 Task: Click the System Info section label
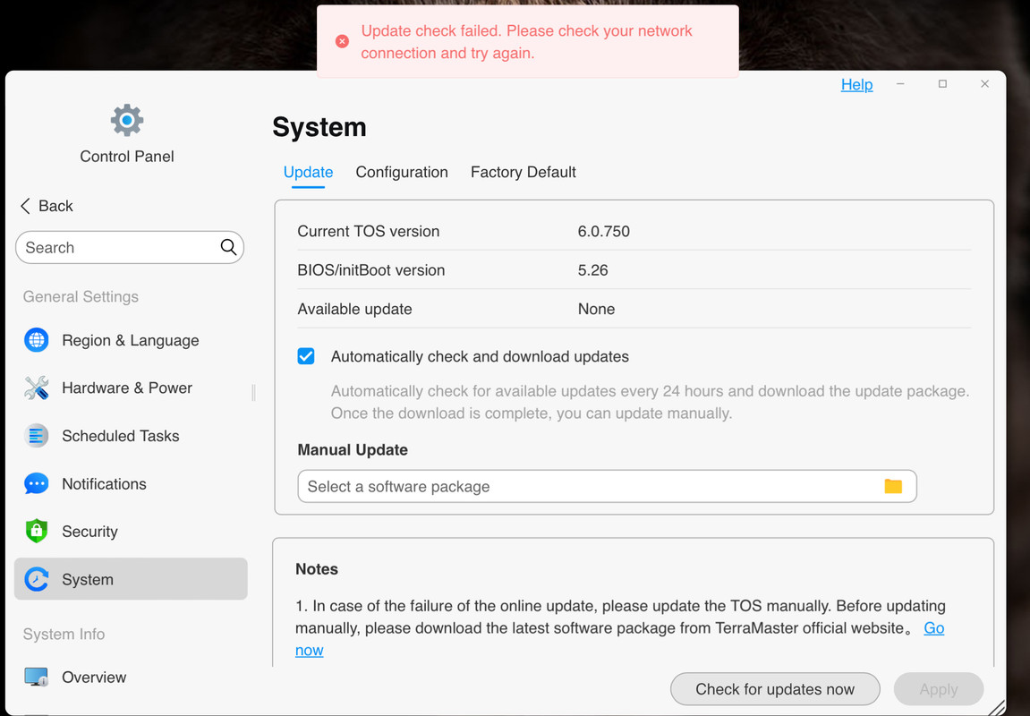[x=64, y=634]
